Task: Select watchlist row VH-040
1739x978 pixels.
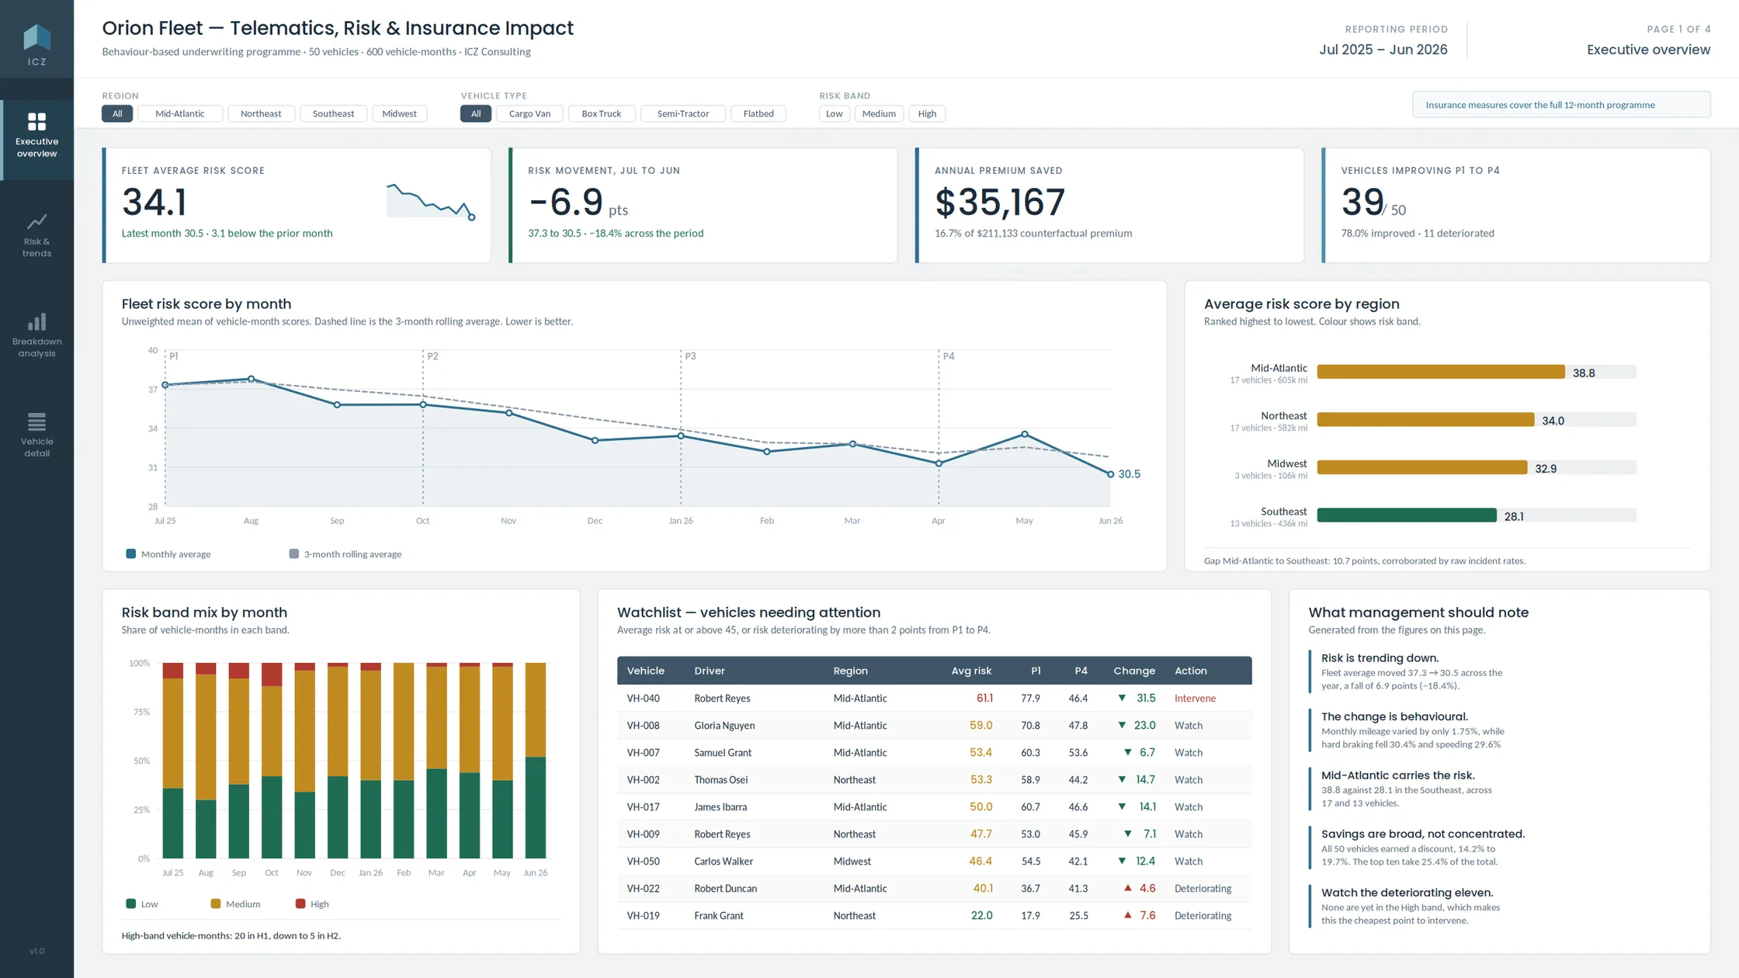Action: point(934,699)
